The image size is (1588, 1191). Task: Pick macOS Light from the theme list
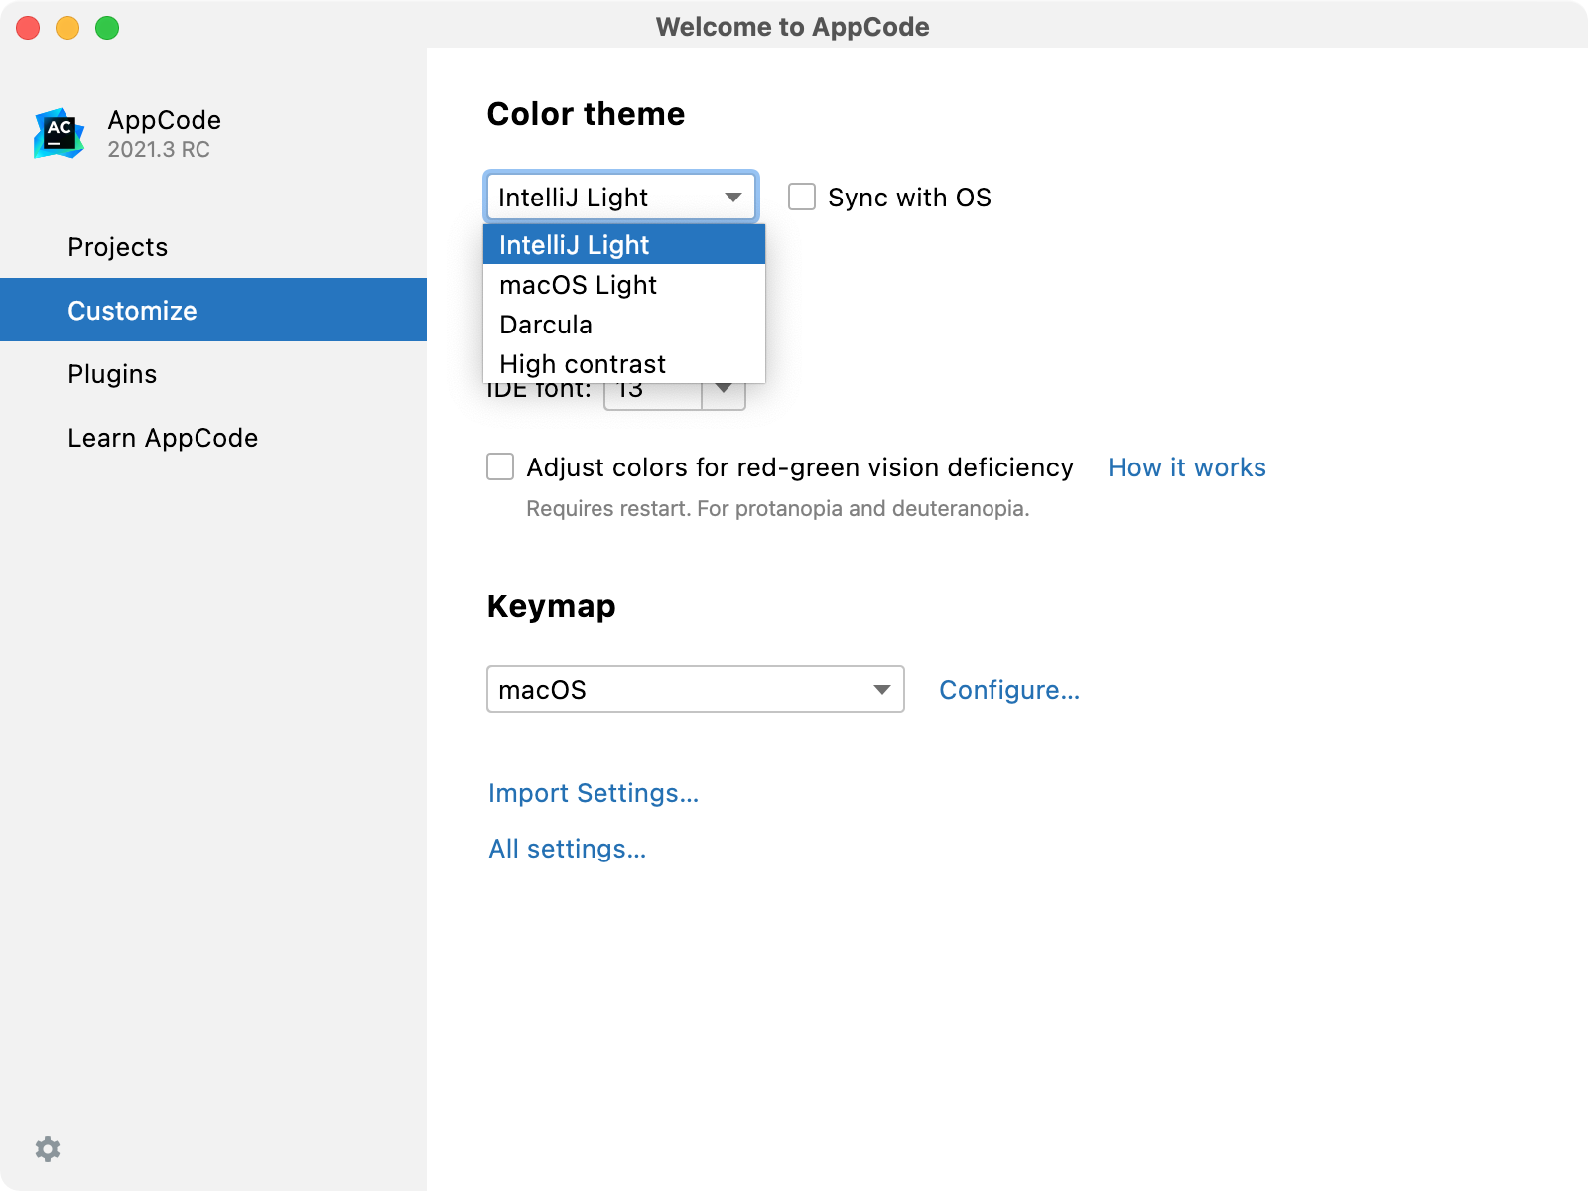(578, 285)
